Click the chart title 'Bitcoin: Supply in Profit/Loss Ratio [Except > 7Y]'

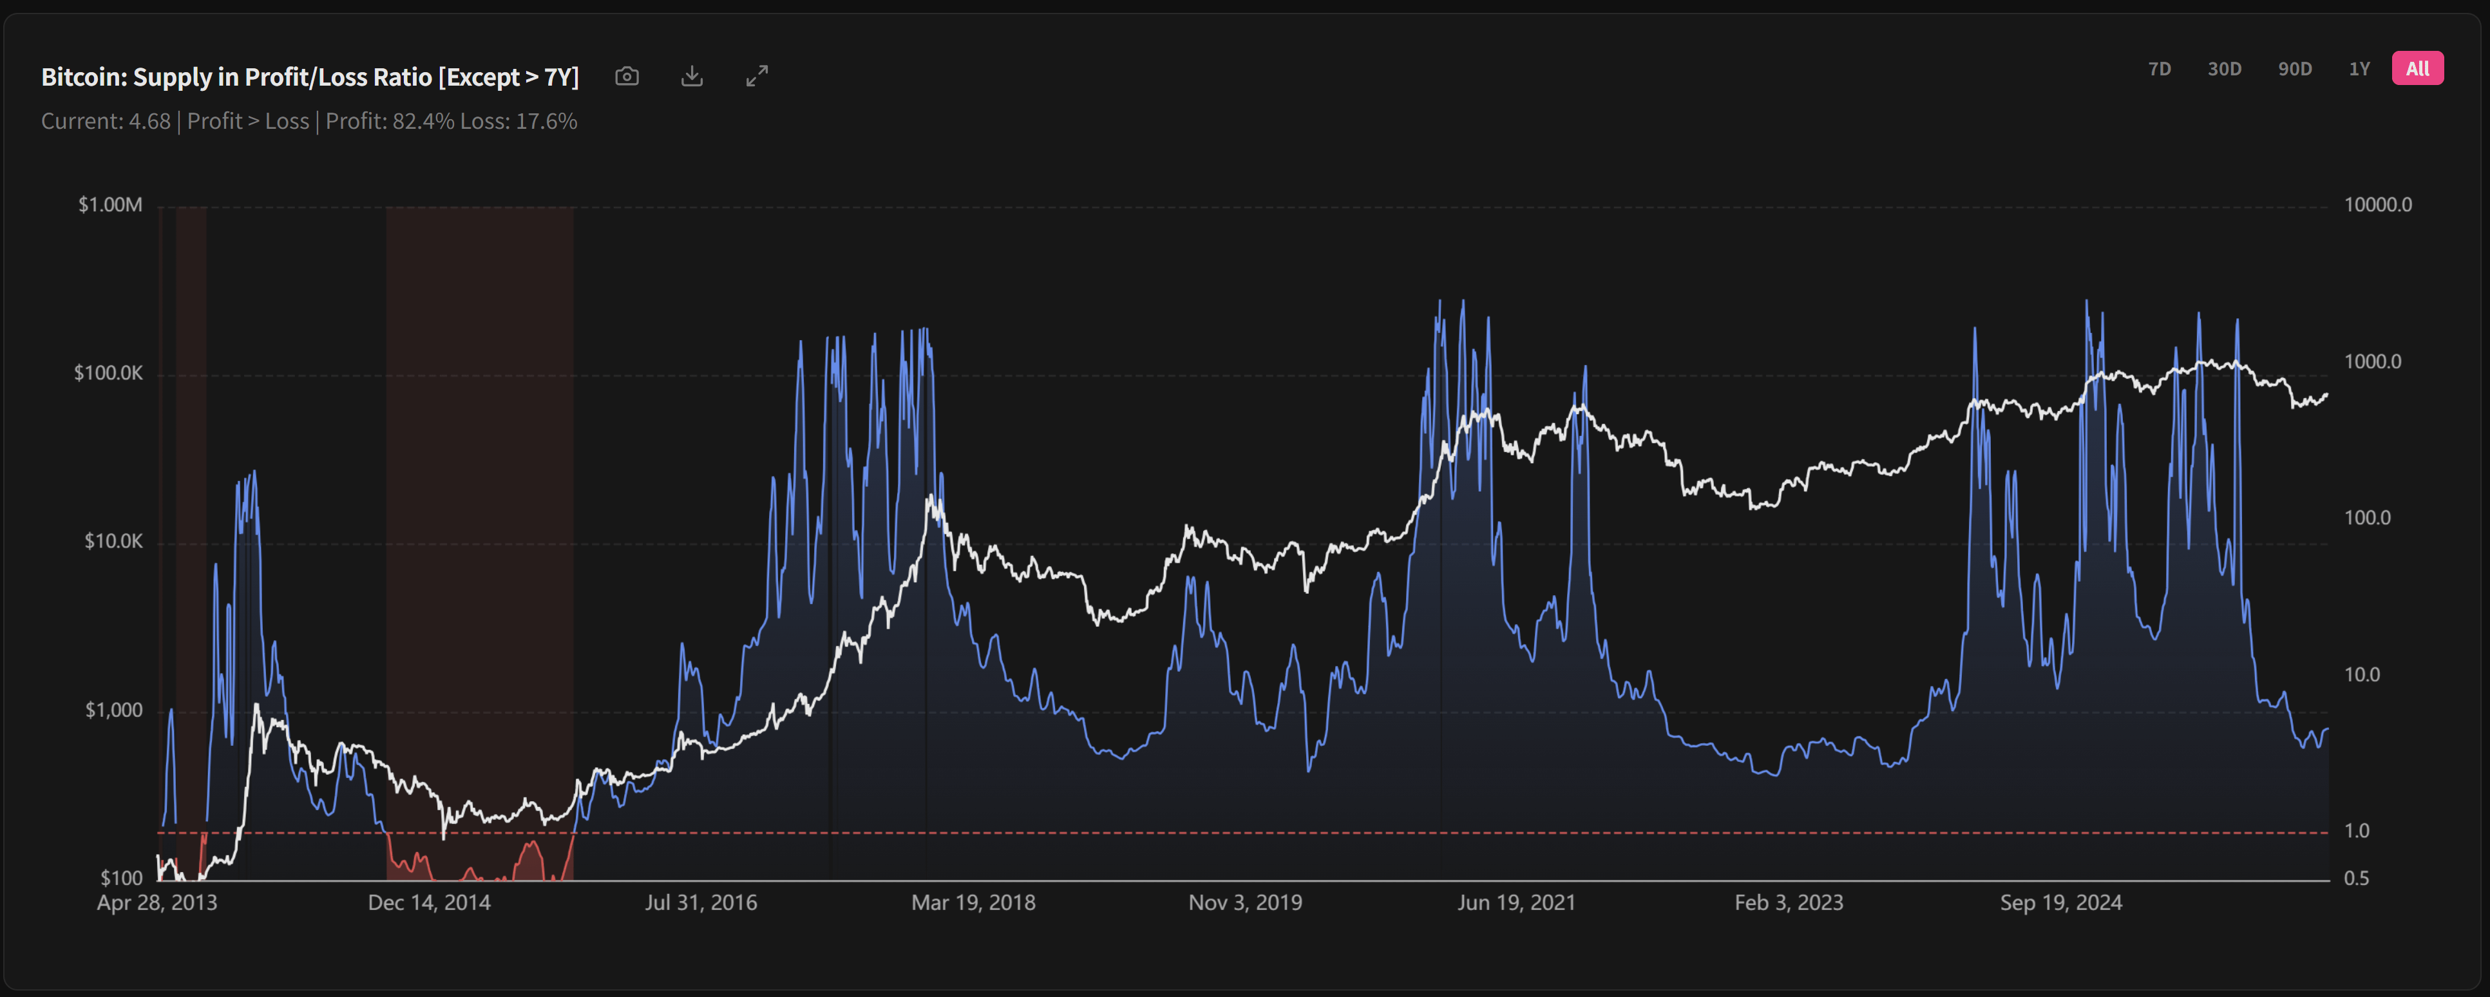[310, 77]
